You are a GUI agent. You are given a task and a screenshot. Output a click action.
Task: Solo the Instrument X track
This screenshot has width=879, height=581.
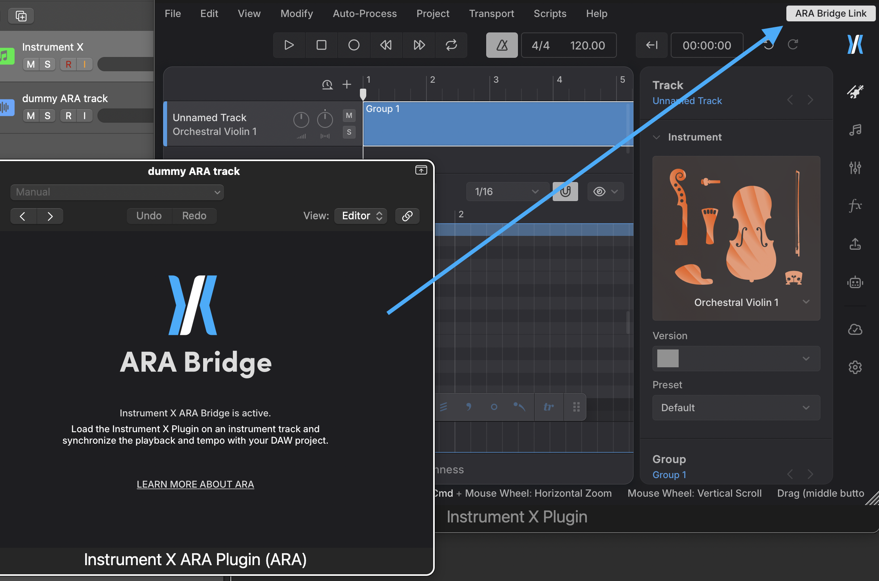click(x=48, y=64)
